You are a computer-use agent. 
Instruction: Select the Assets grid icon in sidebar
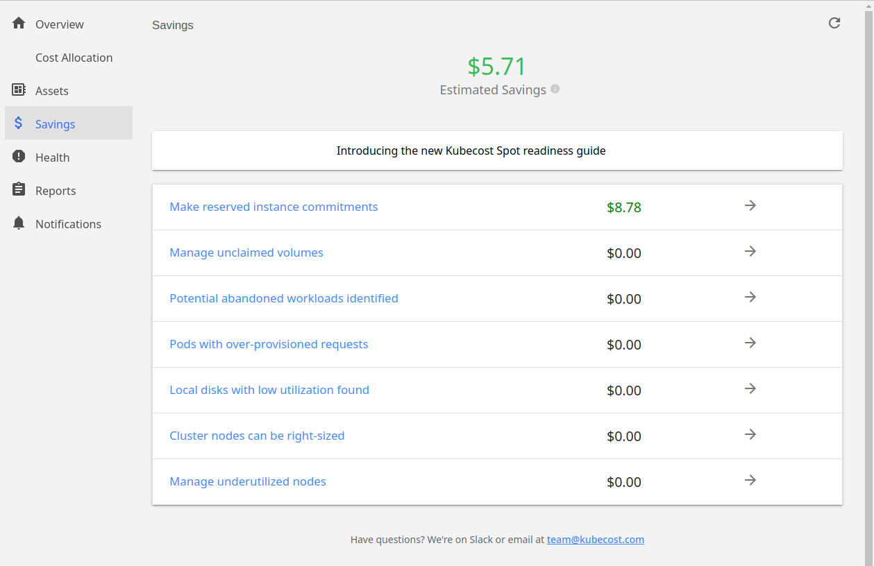click(19, 90)
